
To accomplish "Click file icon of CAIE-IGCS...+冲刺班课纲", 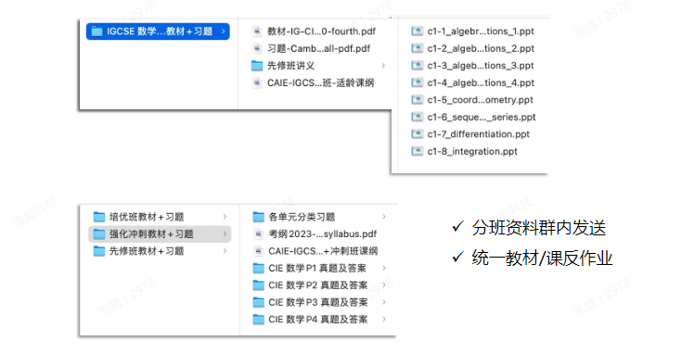I will pos(258,251).
